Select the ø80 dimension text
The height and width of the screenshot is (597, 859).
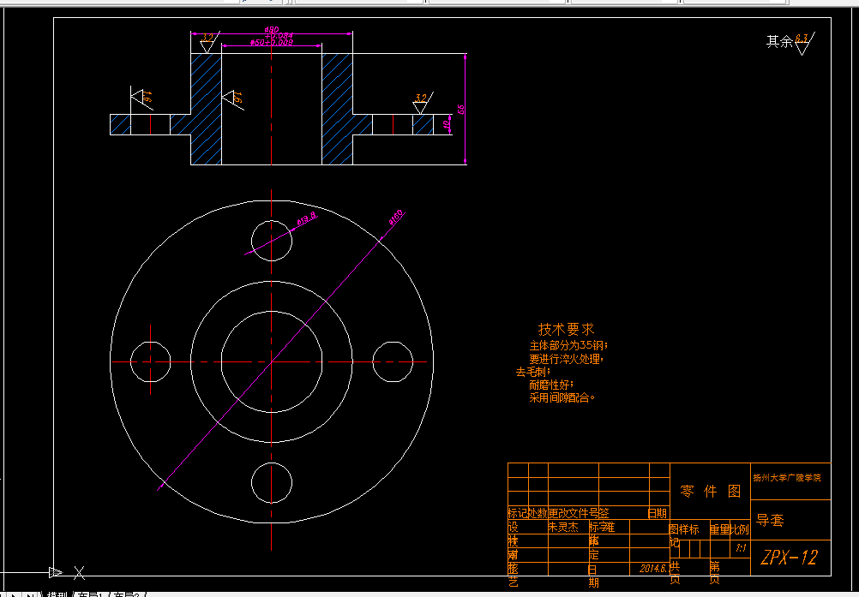coord(272,29)
